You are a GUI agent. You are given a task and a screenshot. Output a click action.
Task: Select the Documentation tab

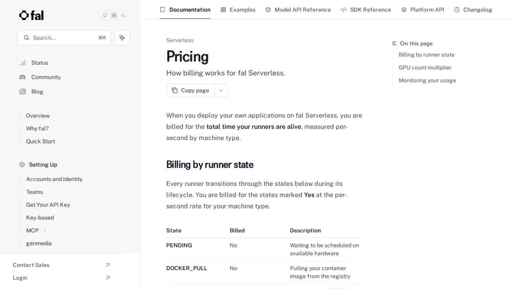tap(185, 9)
